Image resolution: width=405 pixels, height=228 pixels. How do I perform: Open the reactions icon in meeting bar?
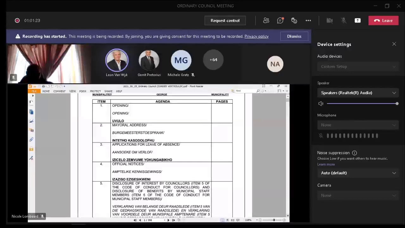click(x=294, y=21)
